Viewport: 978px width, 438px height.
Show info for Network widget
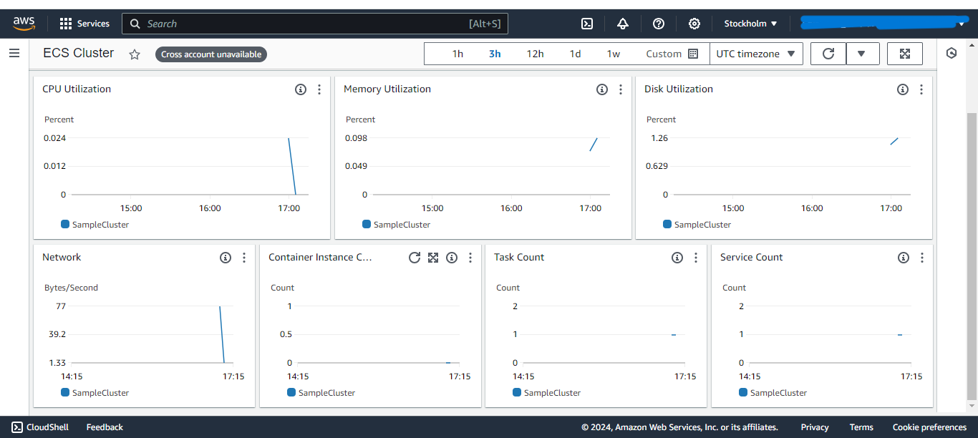pyautogui.click(x=226, y=258)
